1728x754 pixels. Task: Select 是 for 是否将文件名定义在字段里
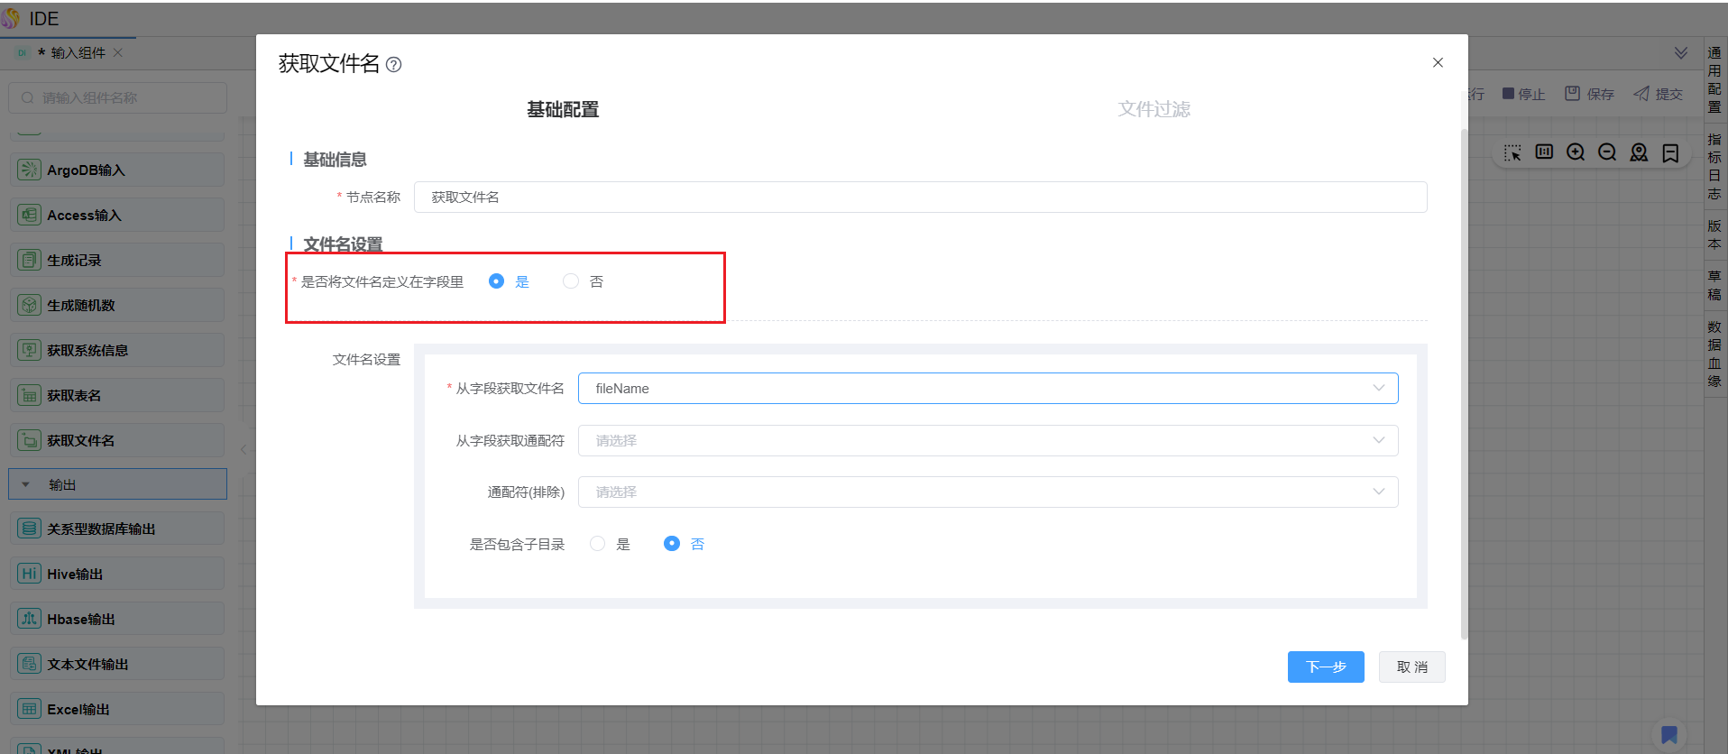click(496, 281)
